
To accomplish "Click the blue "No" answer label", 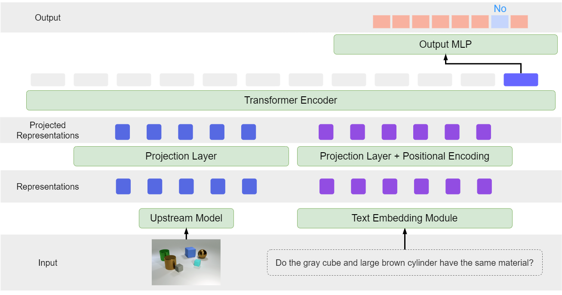I will 500,9.
